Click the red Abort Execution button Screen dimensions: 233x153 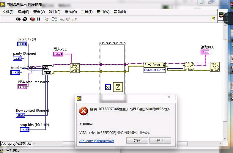(x=32, y=19)
